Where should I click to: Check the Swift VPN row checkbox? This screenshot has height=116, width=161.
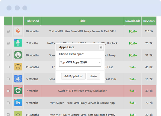[8, 91]
